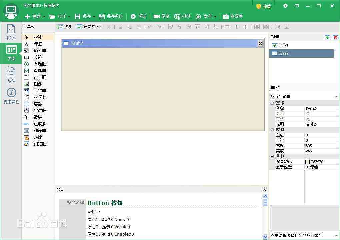Open the settings gear icon
This screenshot has width=340, height=240.
pos(285,6)
